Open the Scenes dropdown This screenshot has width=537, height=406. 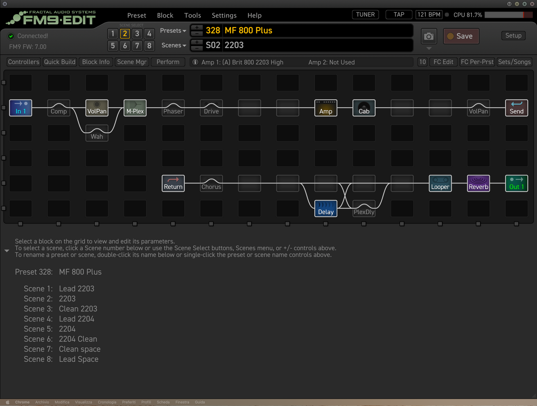[174, 45]
